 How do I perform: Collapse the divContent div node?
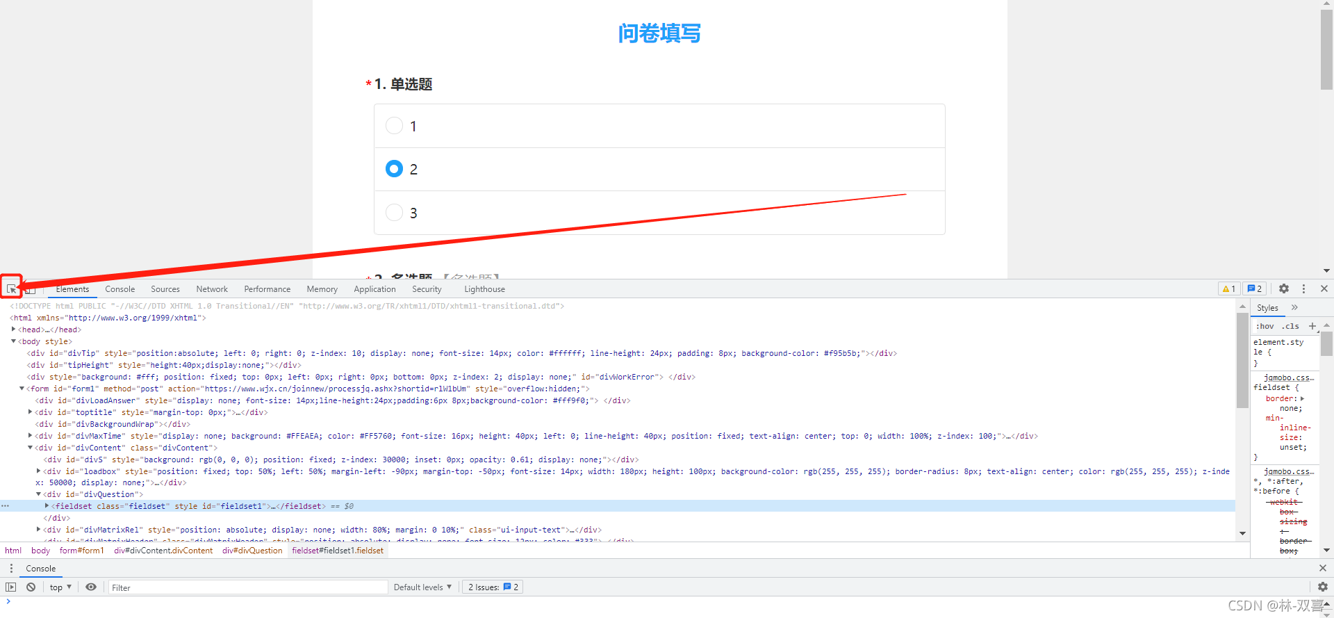[30, 448]
